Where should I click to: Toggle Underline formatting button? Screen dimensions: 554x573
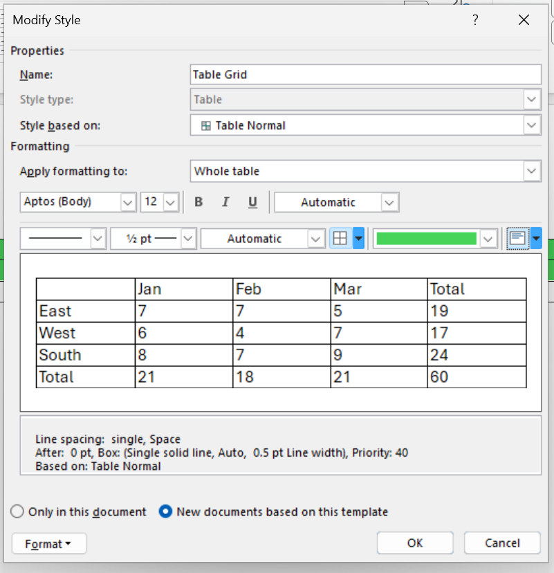coord(252,202)
